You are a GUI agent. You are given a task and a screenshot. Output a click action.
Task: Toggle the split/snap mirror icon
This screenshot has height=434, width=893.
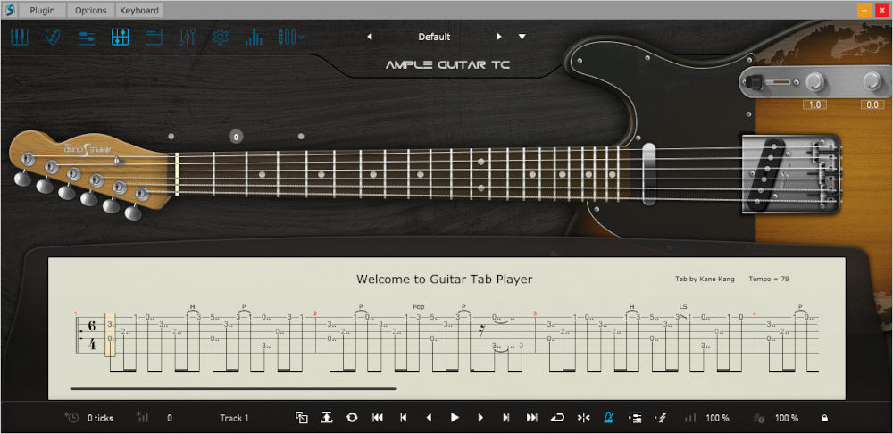[x=584, y=418]
